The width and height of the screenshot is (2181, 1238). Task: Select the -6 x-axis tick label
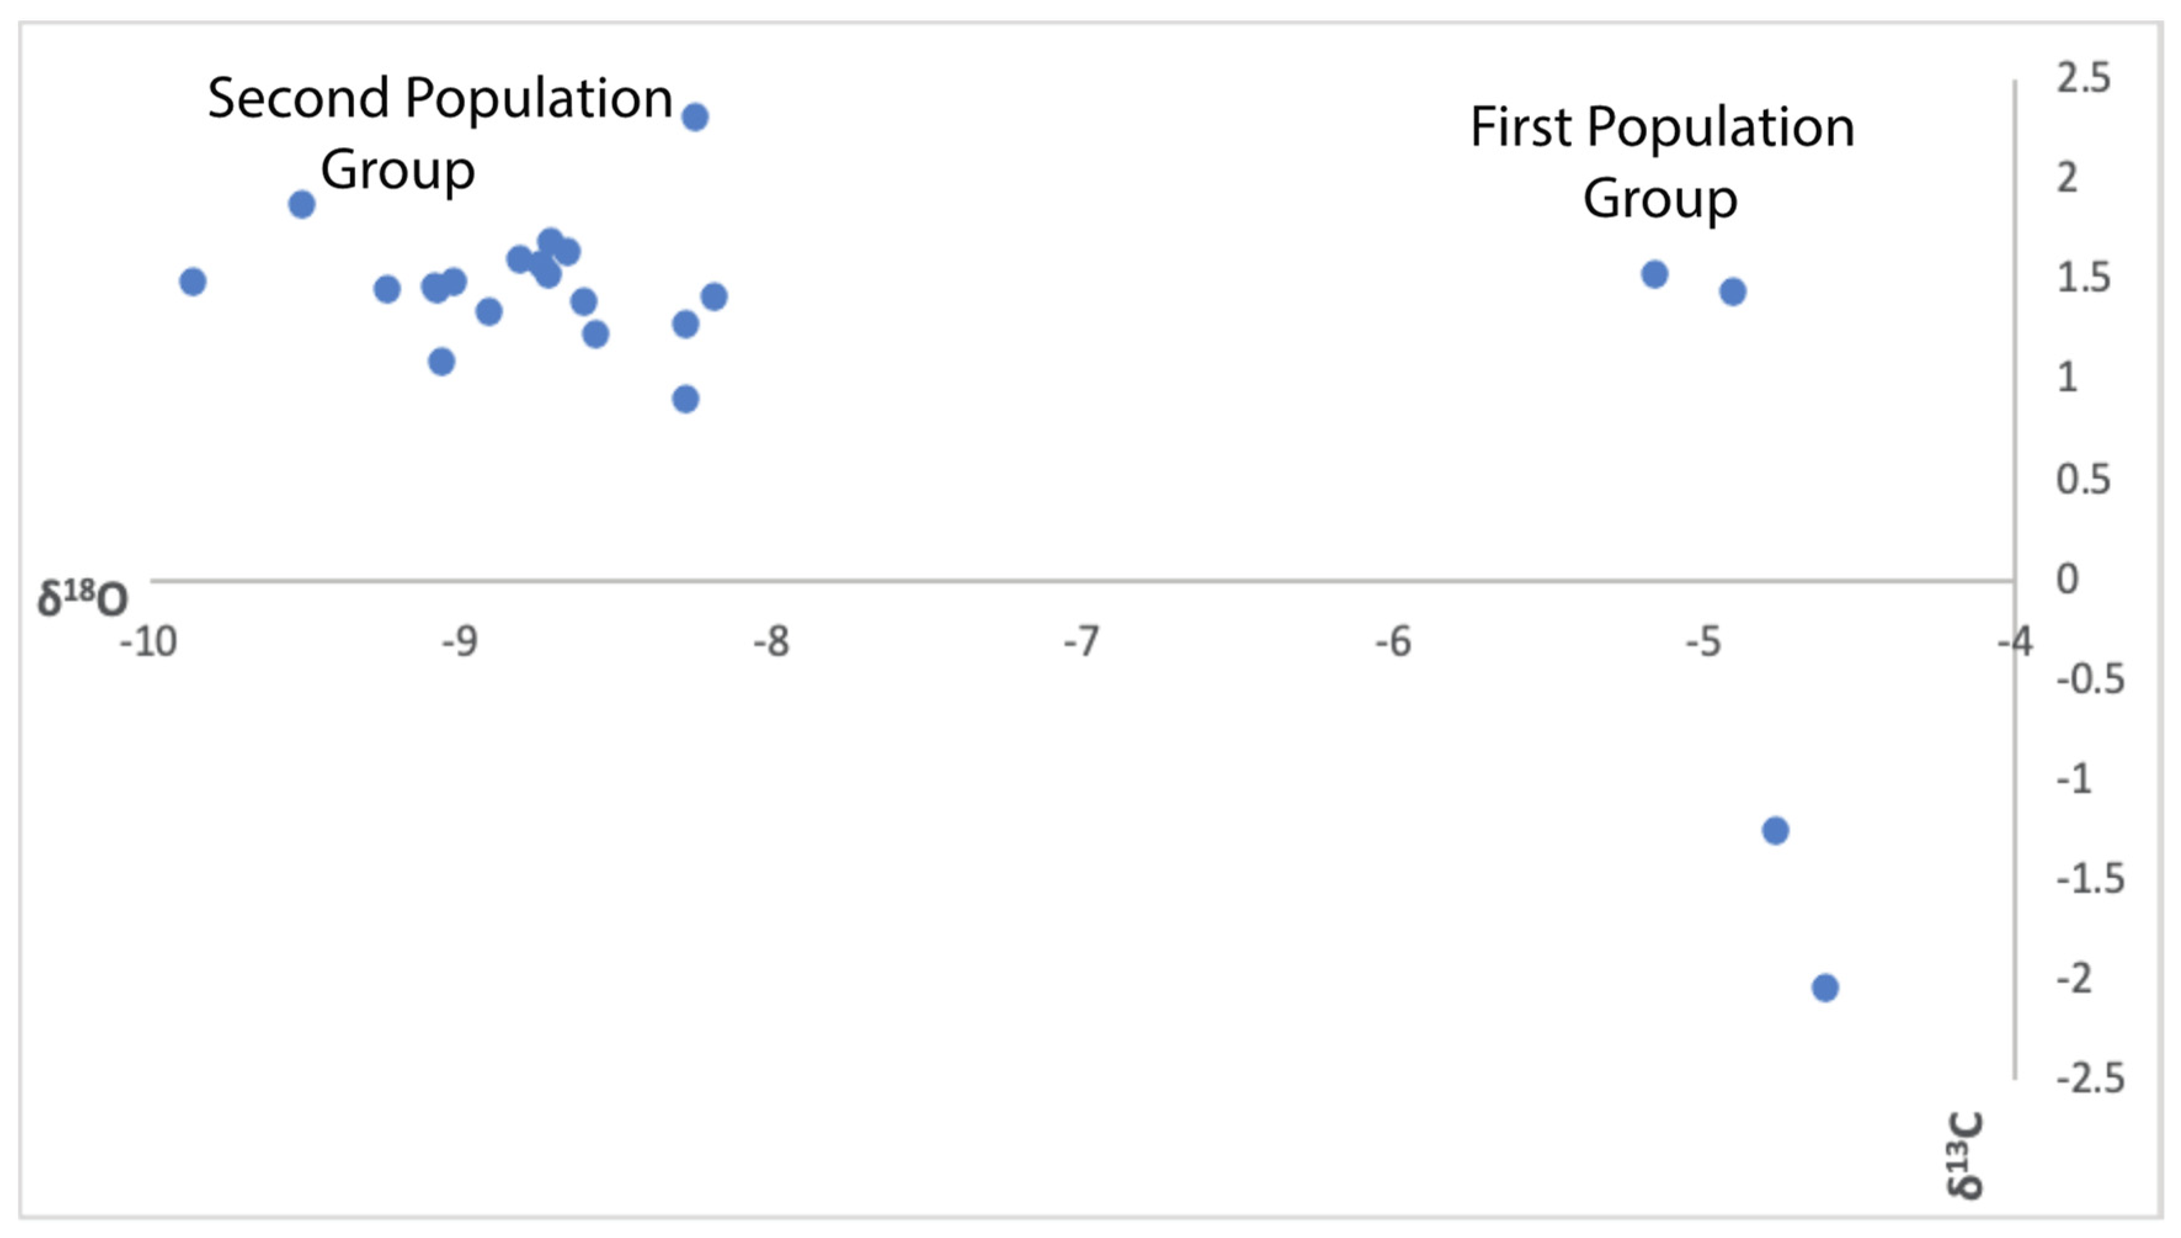click(x=1393, y=642)
